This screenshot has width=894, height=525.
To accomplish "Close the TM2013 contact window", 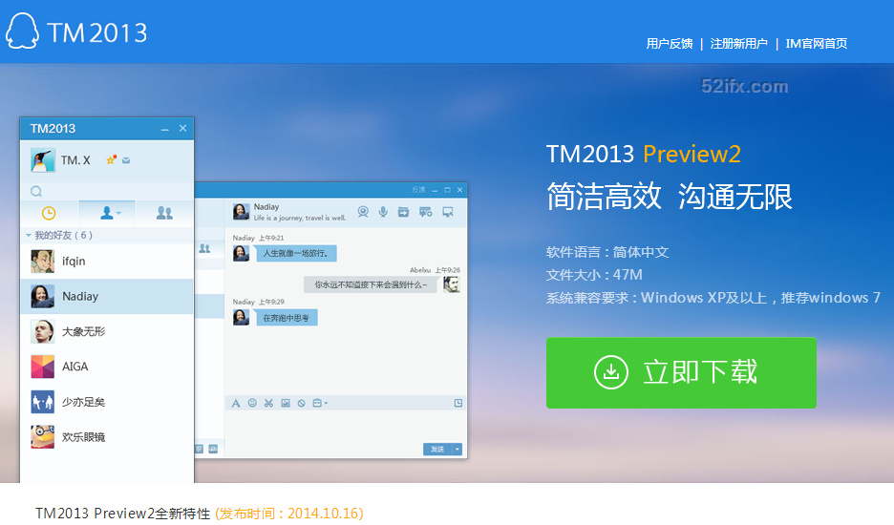I will coord(183,128).
